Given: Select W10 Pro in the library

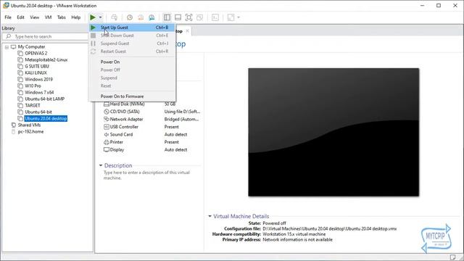Looking at the screenshot, I should pyautogui.click(x=33, y=86).
